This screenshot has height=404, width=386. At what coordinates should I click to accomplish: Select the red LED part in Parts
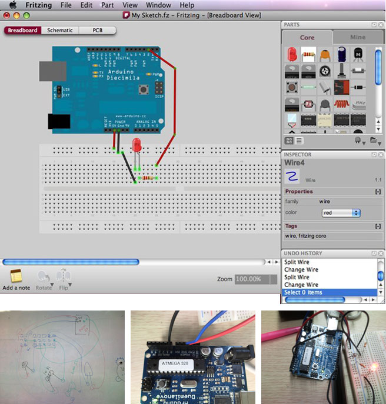(292, 55)
